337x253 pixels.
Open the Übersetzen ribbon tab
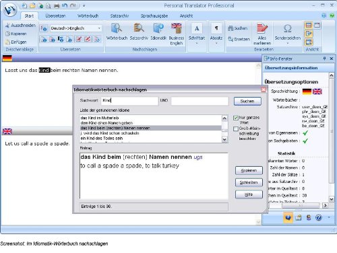point(55,15)
